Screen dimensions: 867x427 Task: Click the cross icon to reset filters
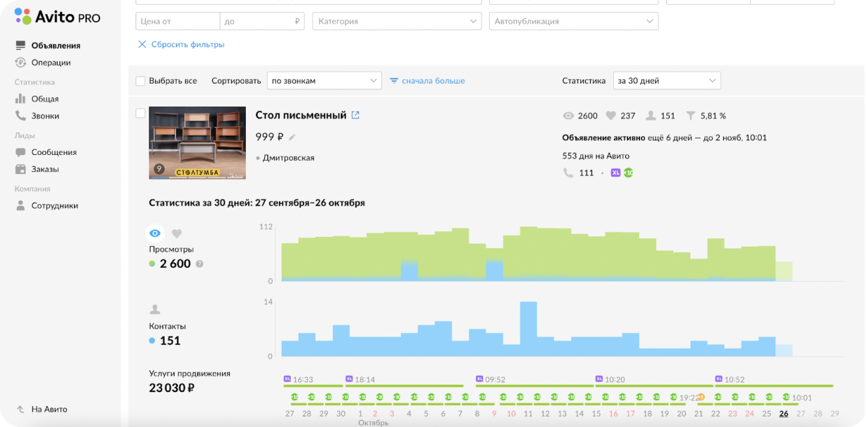[x=142, y=44]
